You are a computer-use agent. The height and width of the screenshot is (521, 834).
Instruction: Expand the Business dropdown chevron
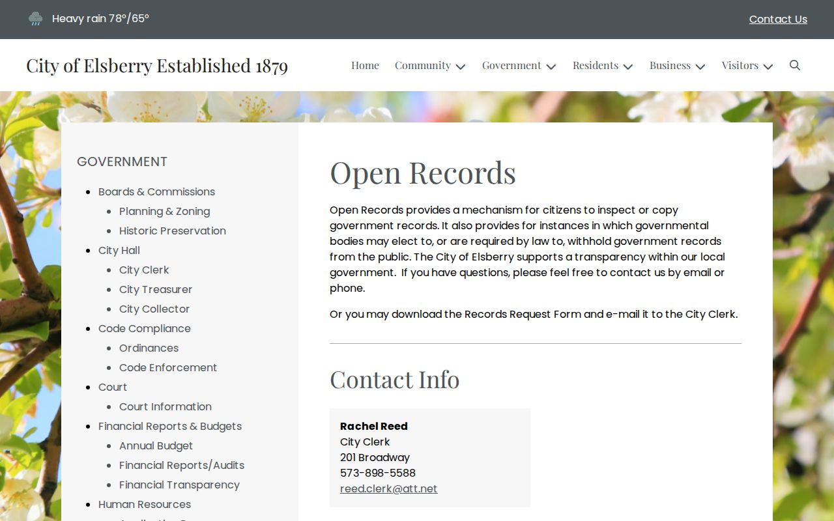700,66
